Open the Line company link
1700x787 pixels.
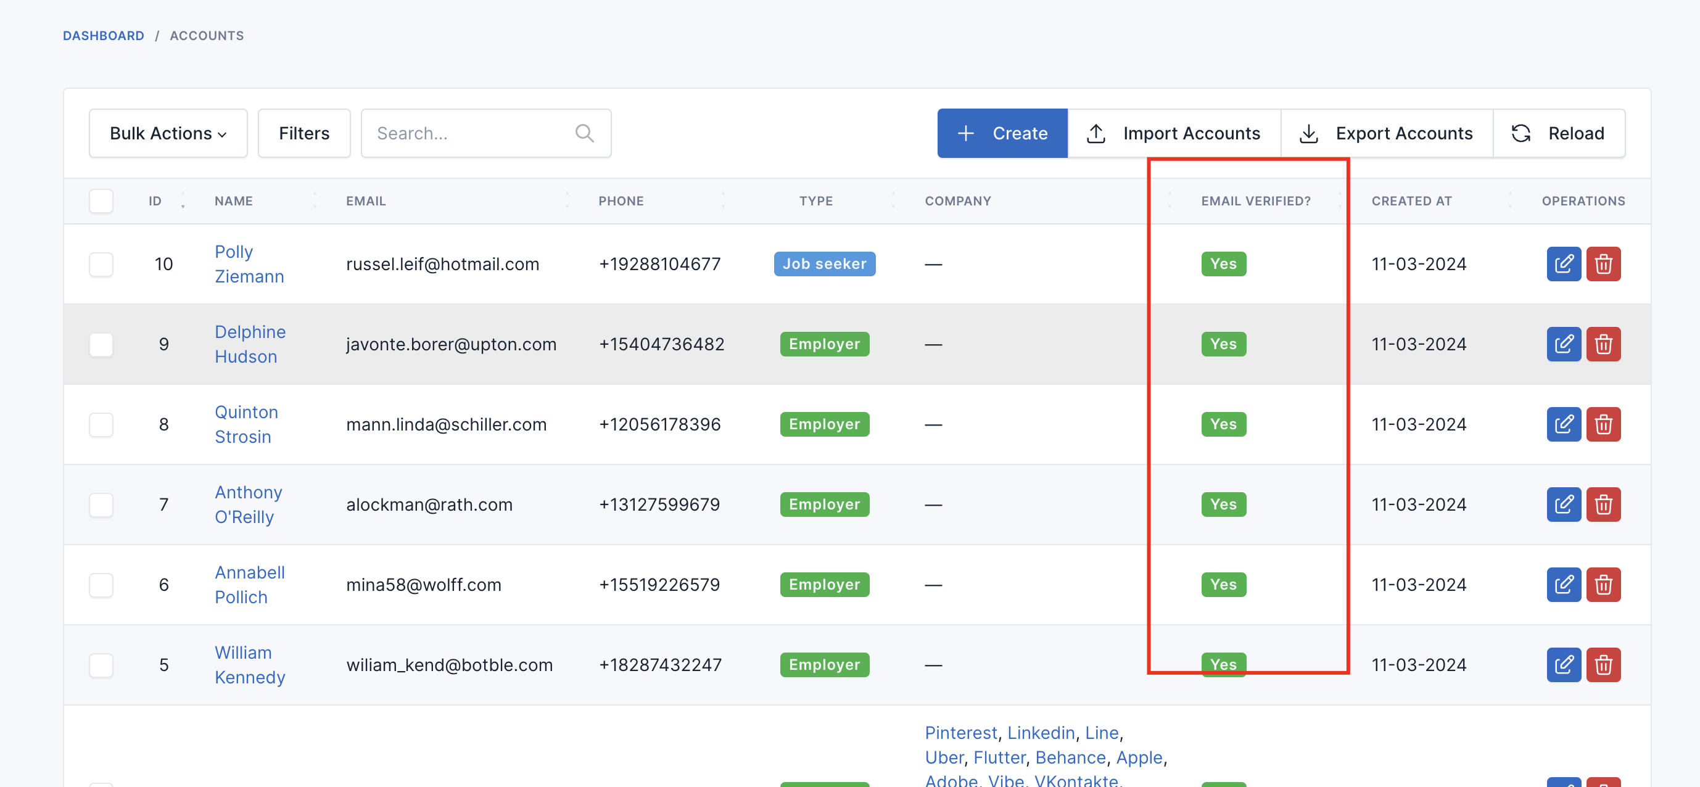tap(1102, 732)
